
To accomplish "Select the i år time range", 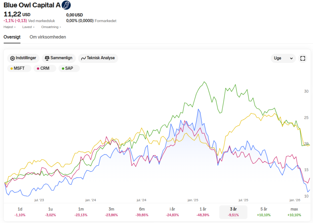I will (x=172, y=212).
